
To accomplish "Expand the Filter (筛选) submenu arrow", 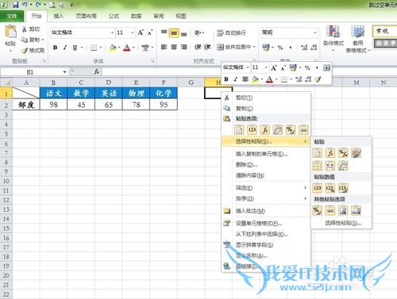I will pos(305,188).
